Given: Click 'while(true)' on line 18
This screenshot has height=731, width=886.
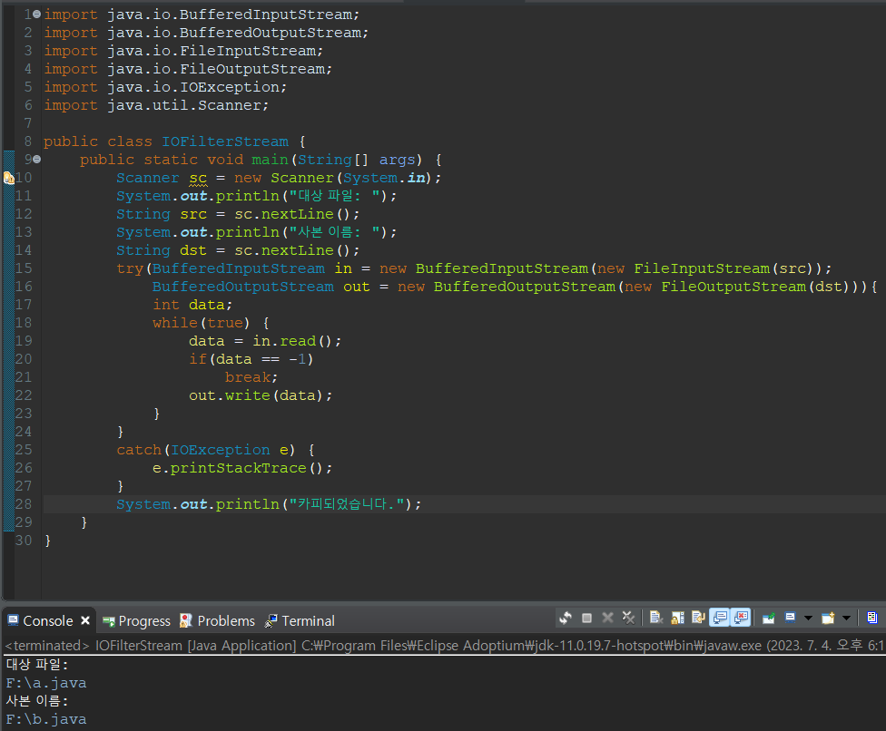Looking at the screenshot, I should tap(202, 322).
